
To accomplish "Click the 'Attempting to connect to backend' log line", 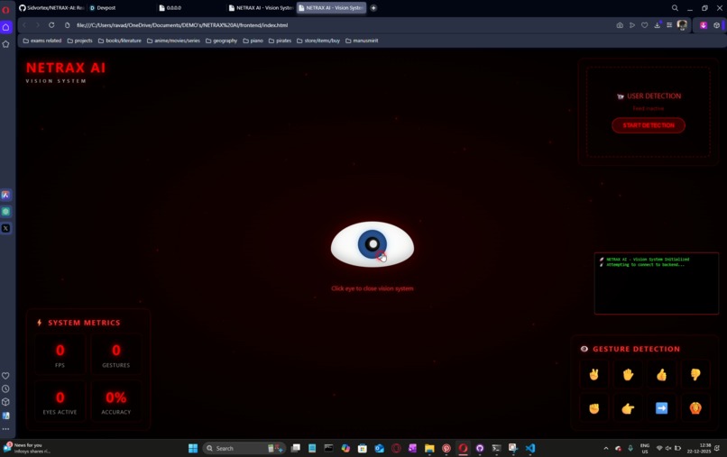I will (x=645, y=265).
